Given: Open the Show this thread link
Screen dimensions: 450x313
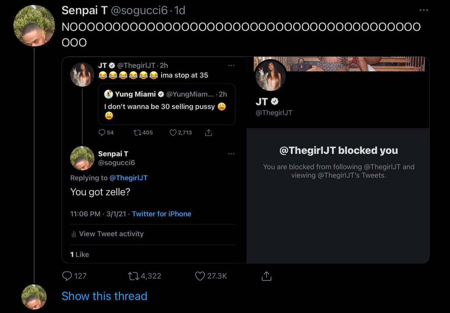Looking at the screenshot, I should coord(104,296).
